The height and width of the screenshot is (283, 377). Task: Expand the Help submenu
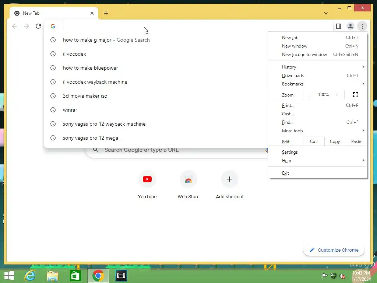pos(318,161)
